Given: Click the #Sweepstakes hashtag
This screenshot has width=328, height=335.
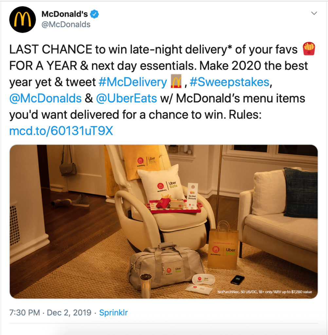Looking at the screenshot, I should click(229, 82).
